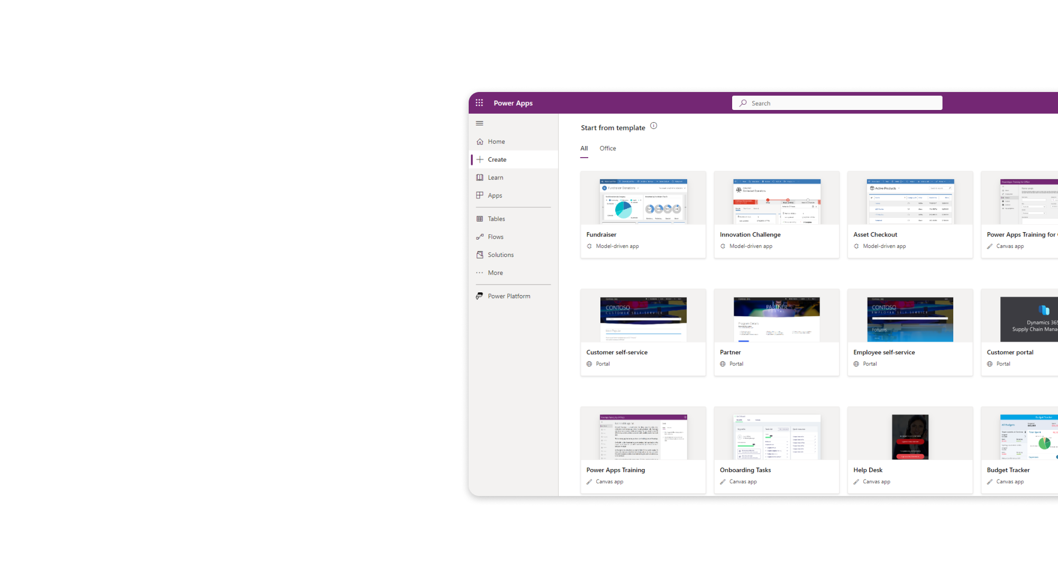Switch to the Office templates tab
This screenshot has width=1058, height=588.
(x=607, y=149)
